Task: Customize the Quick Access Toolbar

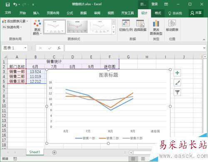Action: 33,5
